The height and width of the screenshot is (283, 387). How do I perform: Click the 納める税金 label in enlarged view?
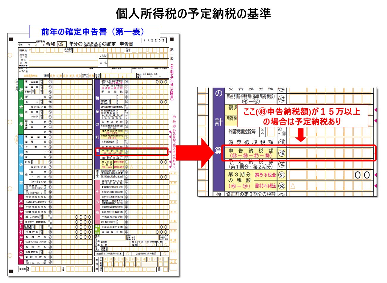click(x=265, y=175)
